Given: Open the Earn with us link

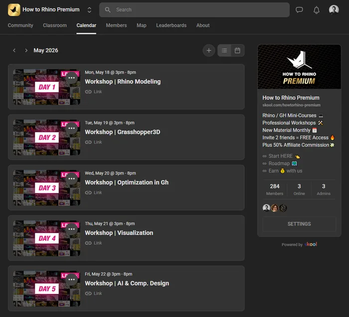Looking at the screenshot, I should 282,171.
